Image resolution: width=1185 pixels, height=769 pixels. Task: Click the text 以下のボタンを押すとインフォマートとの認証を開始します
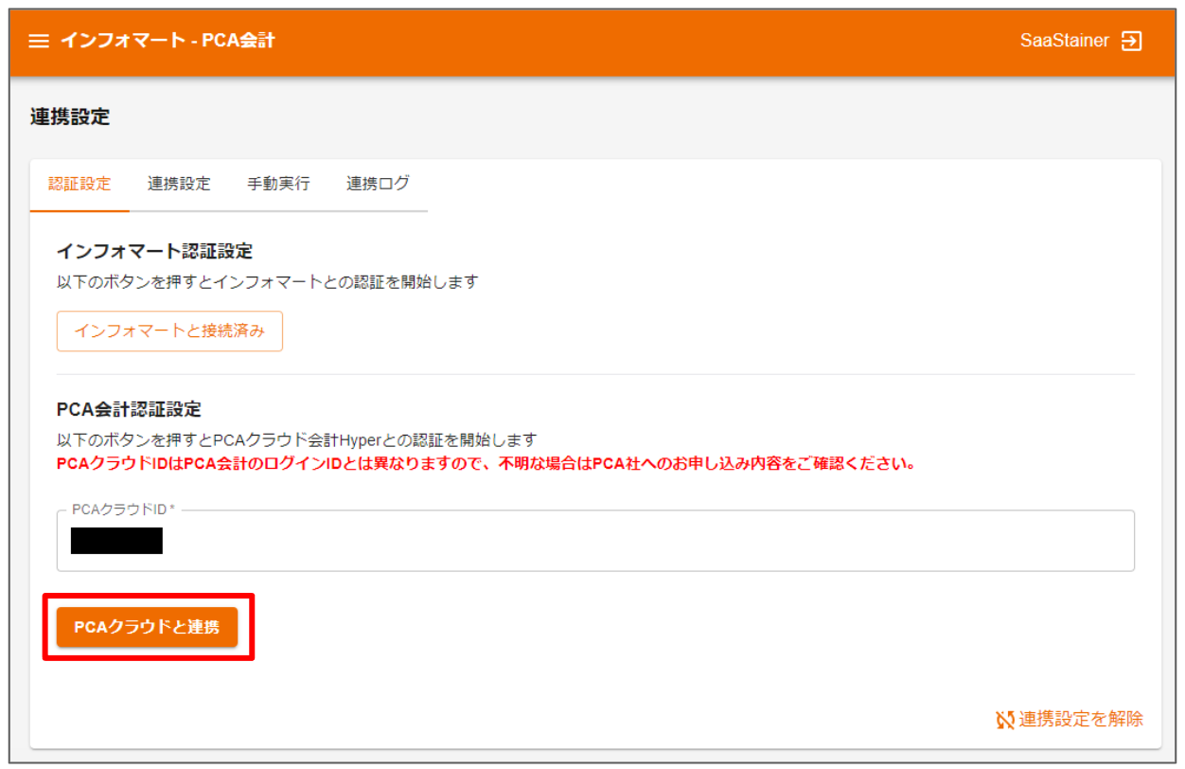[x=267, y=282]
